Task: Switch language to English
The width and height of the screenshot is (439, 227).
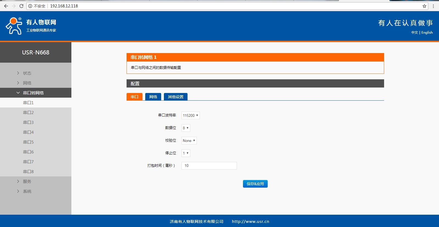Action: click(x=427, y=32)
